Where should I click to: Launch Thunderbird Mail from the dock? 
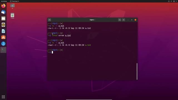3,12
